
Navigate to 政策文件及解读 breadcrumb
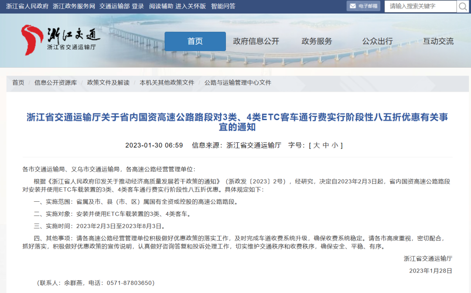coord(108,83)
